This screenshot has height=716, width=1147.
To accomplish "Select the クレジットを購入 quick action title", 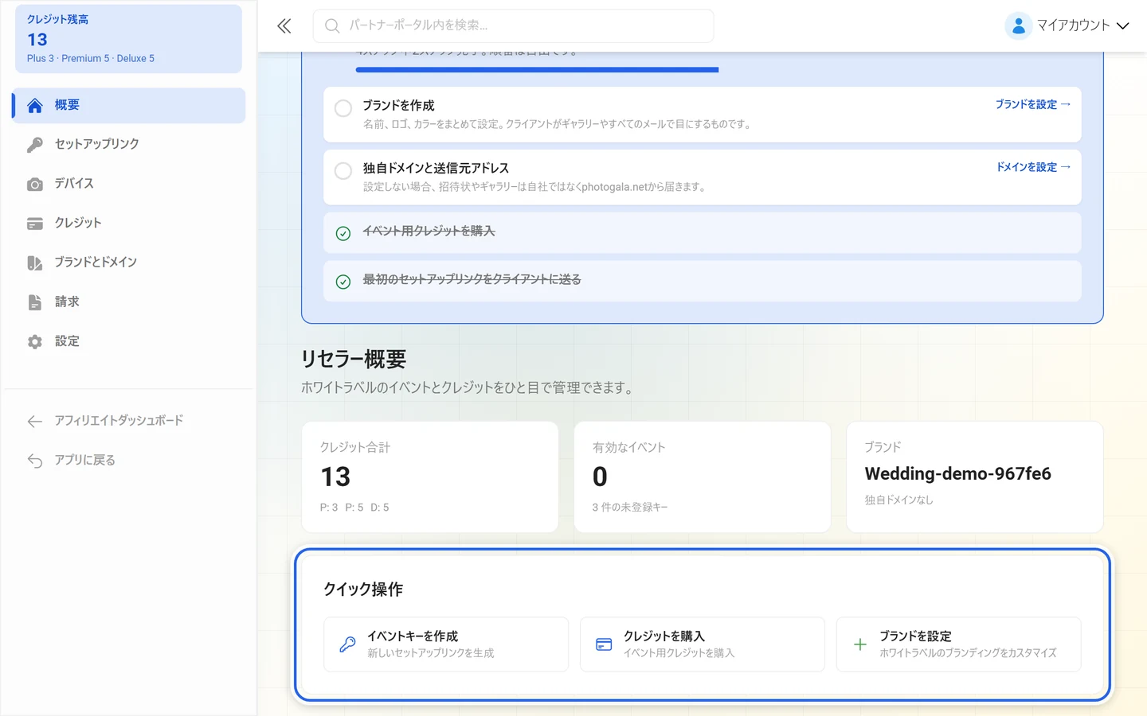I will click(664, 636).
